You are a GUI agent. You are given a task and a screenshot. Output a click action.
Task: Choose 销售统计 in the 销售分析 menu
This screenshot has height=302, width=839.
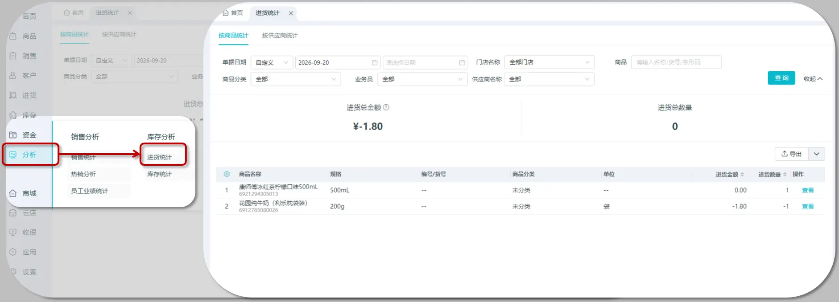[83, 157]
